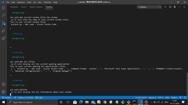Click the 17:07 clock and date
This screenshot has height=105, width=188.
point(174,102)
